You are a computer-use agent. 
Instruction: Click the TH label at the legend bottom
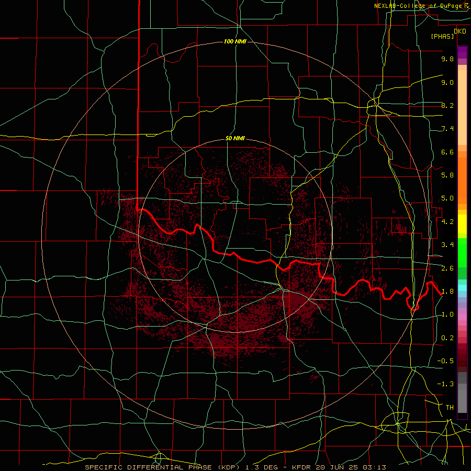[450, 408]
